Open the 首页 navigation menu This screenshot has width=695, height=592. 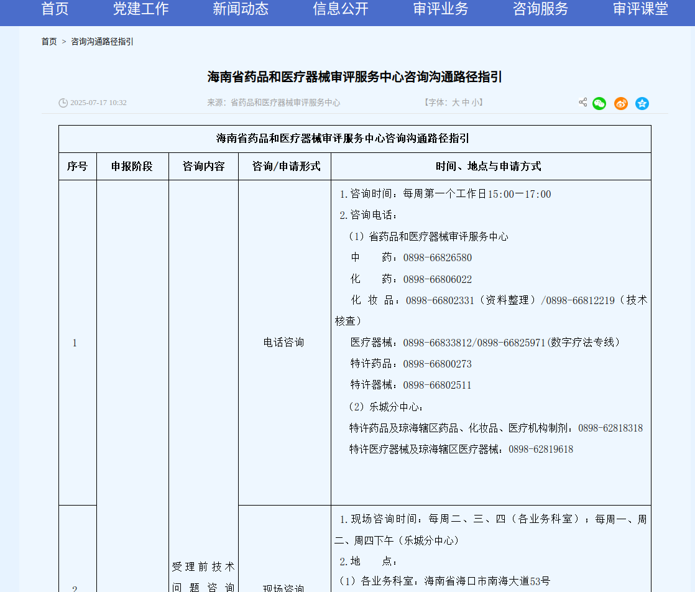[55, 9]
